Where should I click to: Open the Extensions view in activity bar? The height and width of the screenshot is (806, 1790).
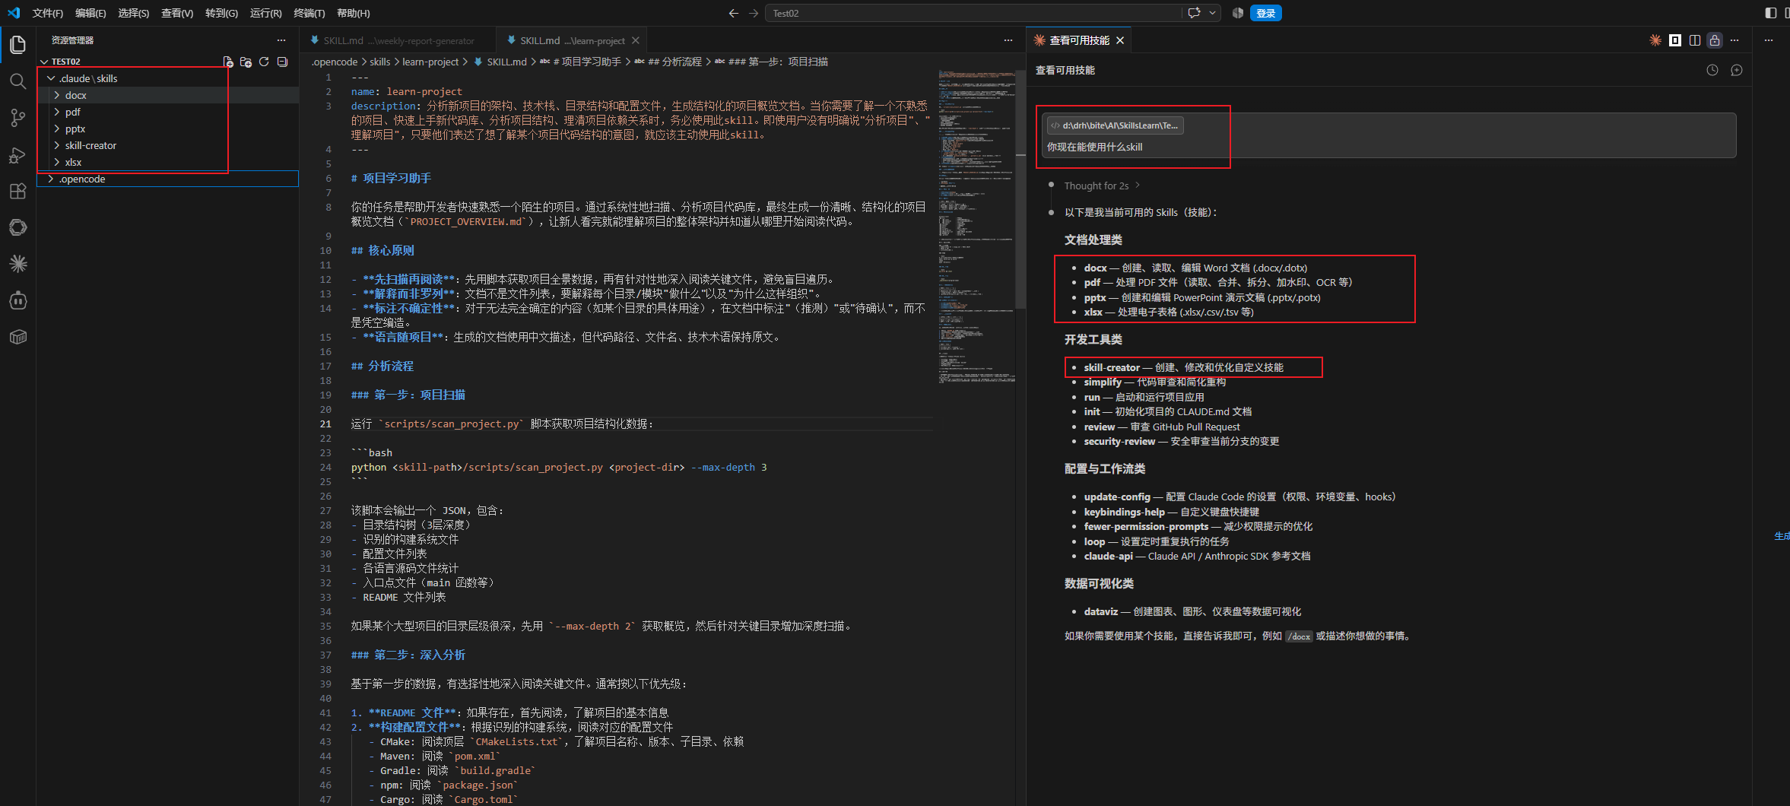[x=18, y=191]
